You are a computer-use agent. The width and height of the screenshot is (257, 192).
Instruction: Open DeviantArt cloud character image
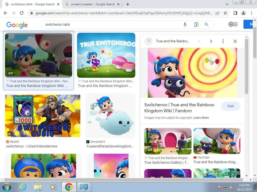111,116
